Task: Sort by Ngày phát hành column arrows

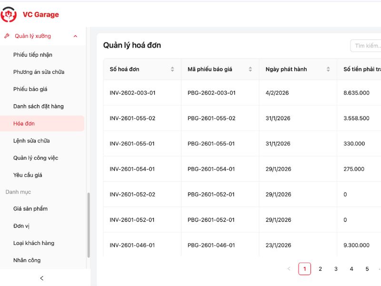Action: [x=328, y=69]
